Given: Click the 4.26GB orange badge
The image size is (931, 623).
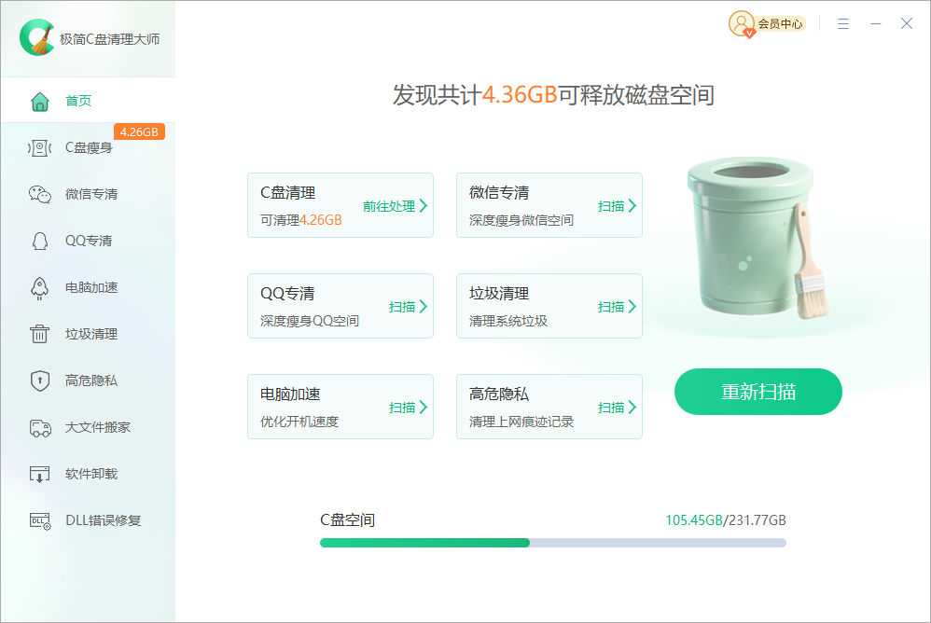Looking at the screenshot, I should tap(139, 132).
